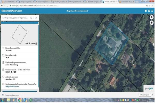Click the parcel outline thumbnail preview
Viewport: 155px width, 103px height.
[19, 33]
